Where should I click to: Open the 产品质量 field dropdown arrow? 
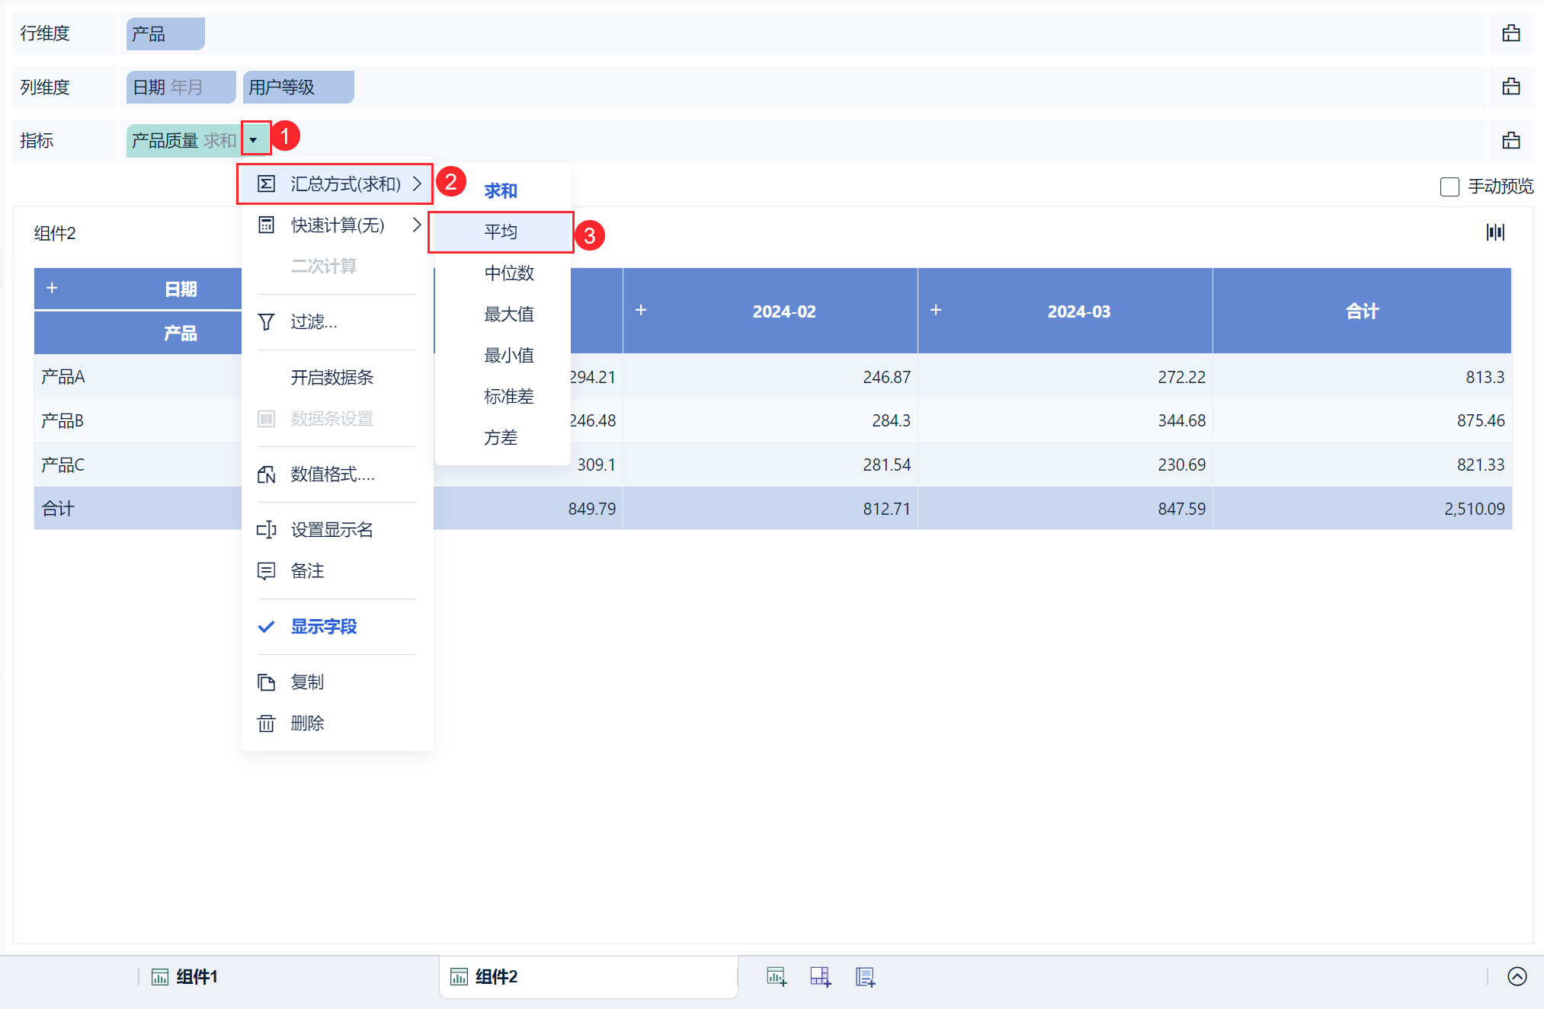click(255, 139)
